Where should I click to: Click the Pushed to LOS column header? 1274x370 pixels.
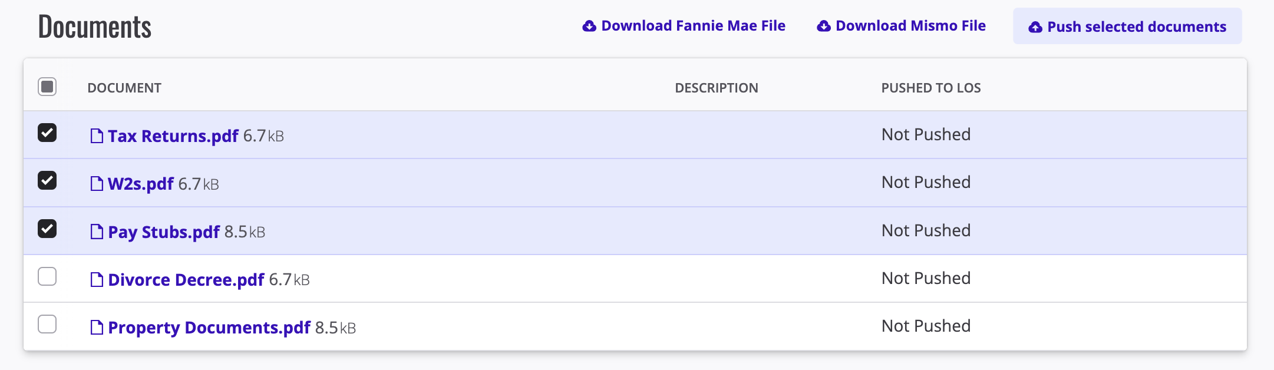coord(930,88)
